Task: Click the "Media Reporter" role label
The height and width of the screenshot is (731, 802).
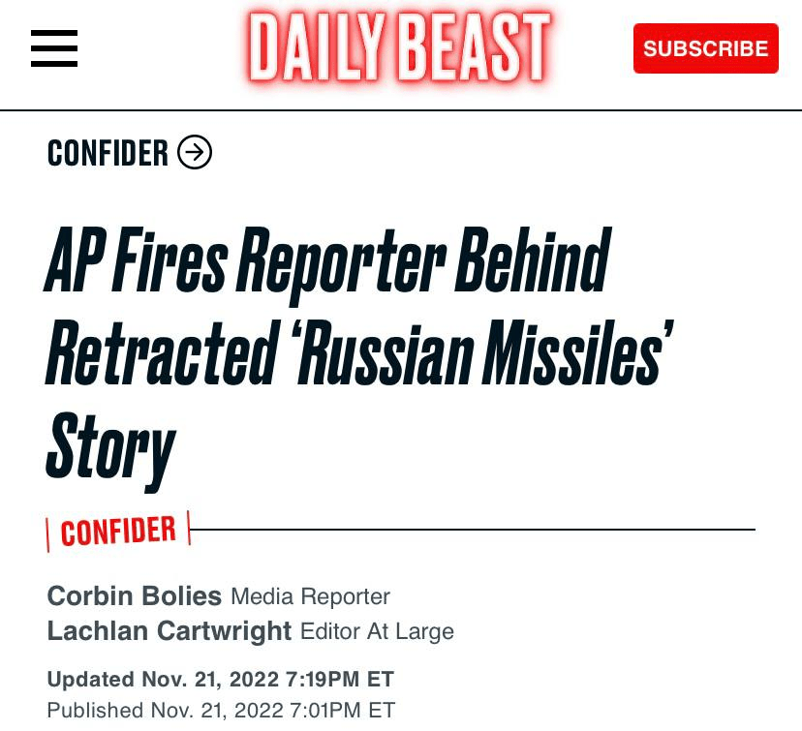Action: [x=311, y=597]
